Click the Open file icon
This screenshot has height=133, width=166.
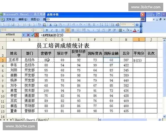point(8,25)
